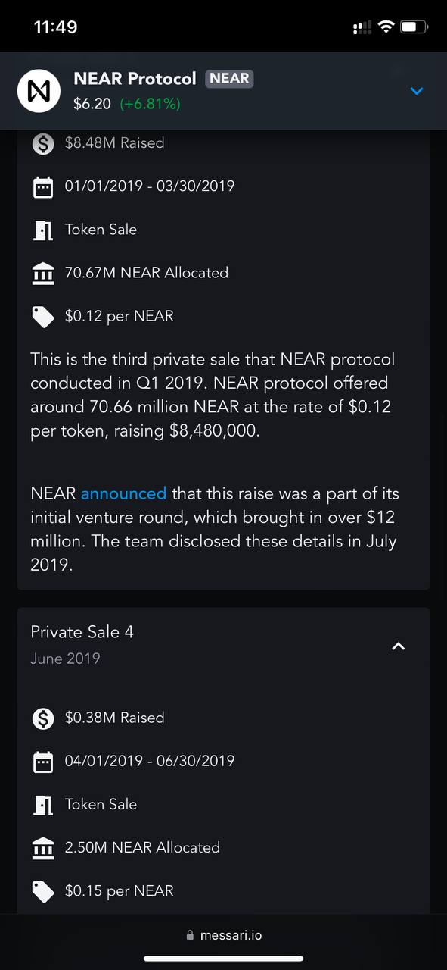Click the price tag icon beside $0.15 per NEAR
This screenshot has width=447, height=970.
[43, 892]
